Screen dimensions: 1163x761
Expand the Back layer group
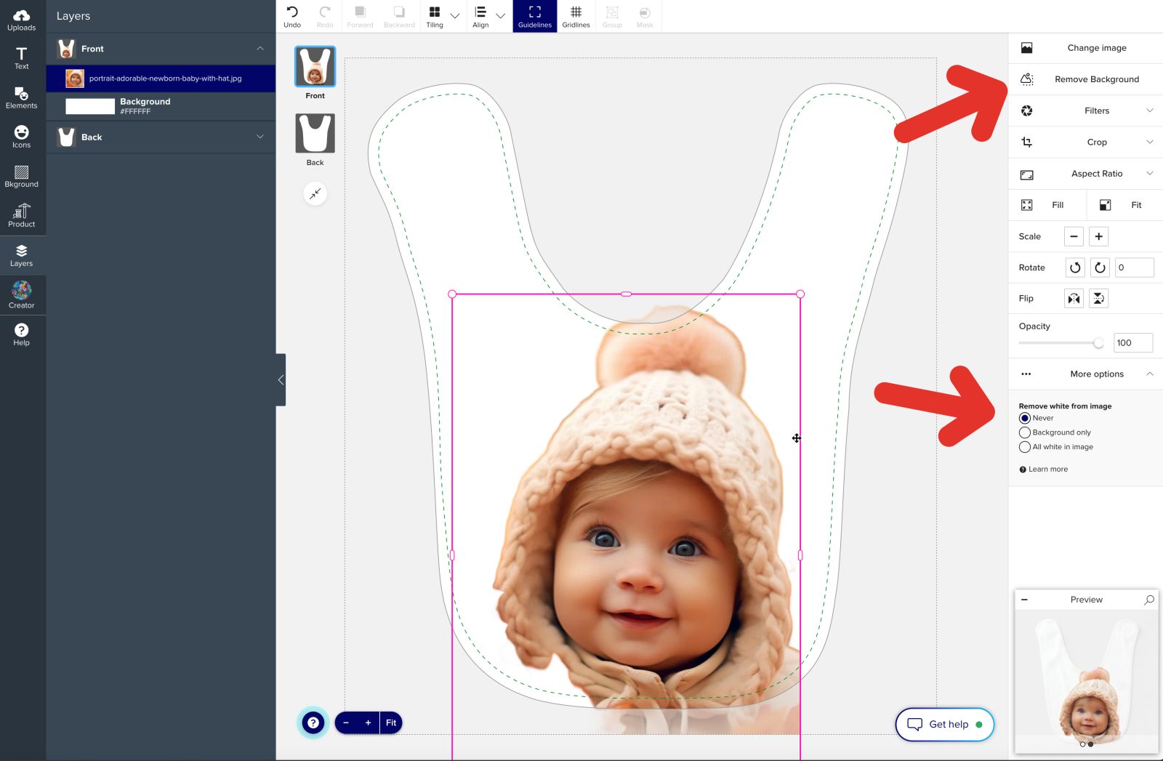tap(260, 137)
